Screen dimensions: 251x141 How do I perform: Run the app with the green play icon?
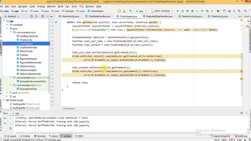click(178, 11)
